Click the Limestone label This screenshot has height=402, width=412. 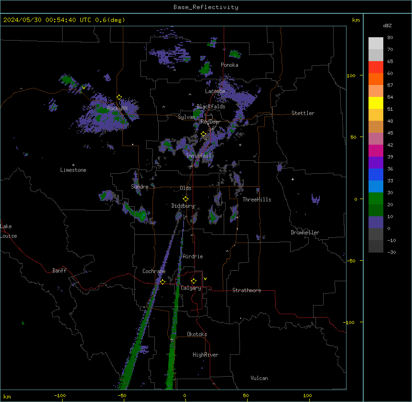click(x=73, y=170)
